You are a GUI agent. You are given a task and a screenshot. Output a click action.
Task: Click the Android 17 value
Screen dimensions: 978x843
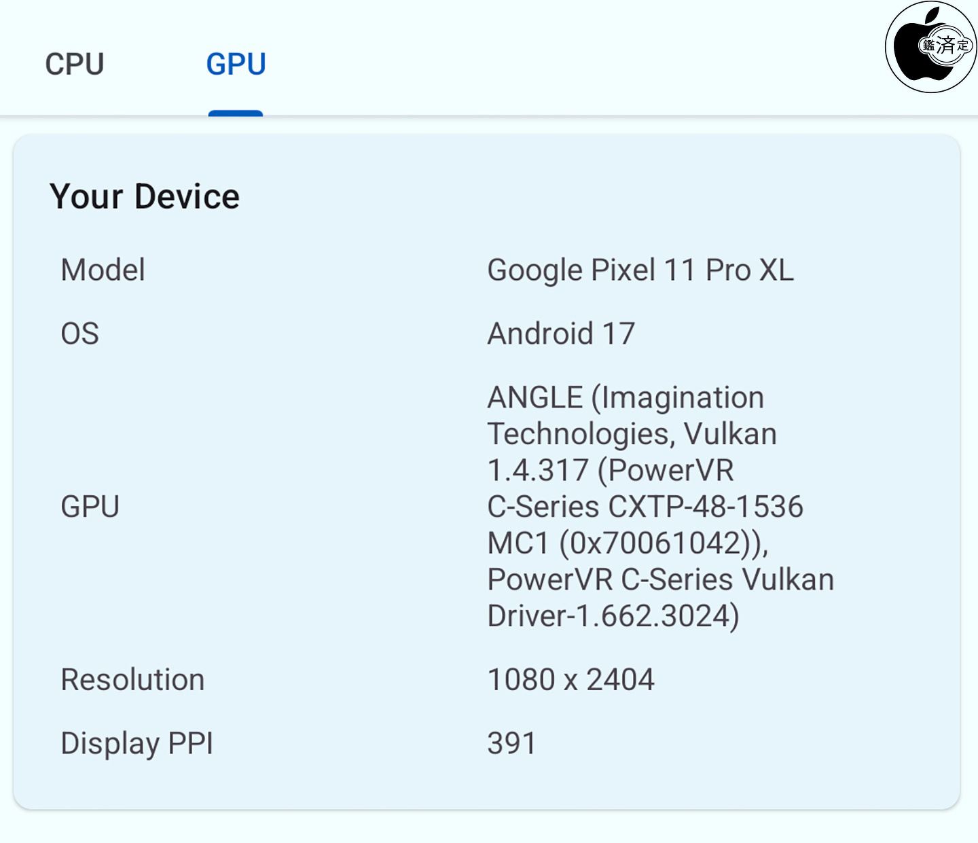[561, 334]
